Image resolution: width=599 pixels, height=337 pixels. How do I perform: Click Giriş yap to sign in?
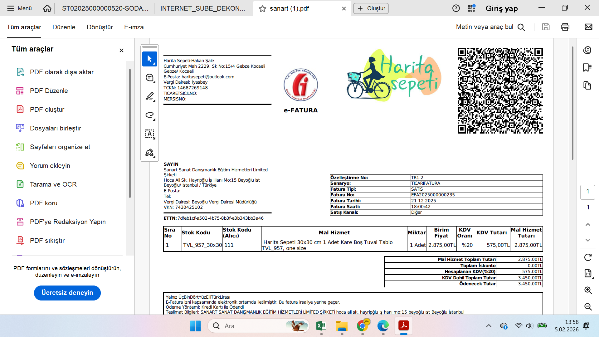tap(502, 8)
